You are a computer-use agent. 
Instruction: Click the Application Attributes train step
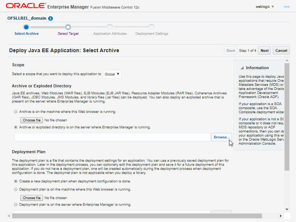tap(110, 34)
